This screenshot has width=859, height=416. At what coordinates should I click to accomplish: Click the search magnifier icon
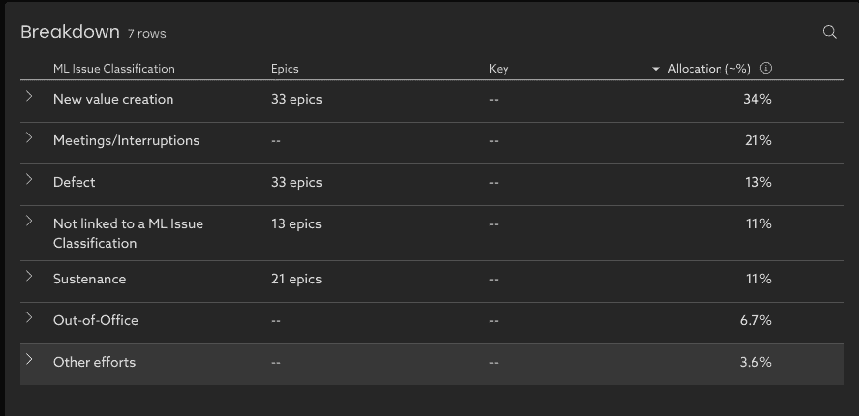tap(829, 32)
